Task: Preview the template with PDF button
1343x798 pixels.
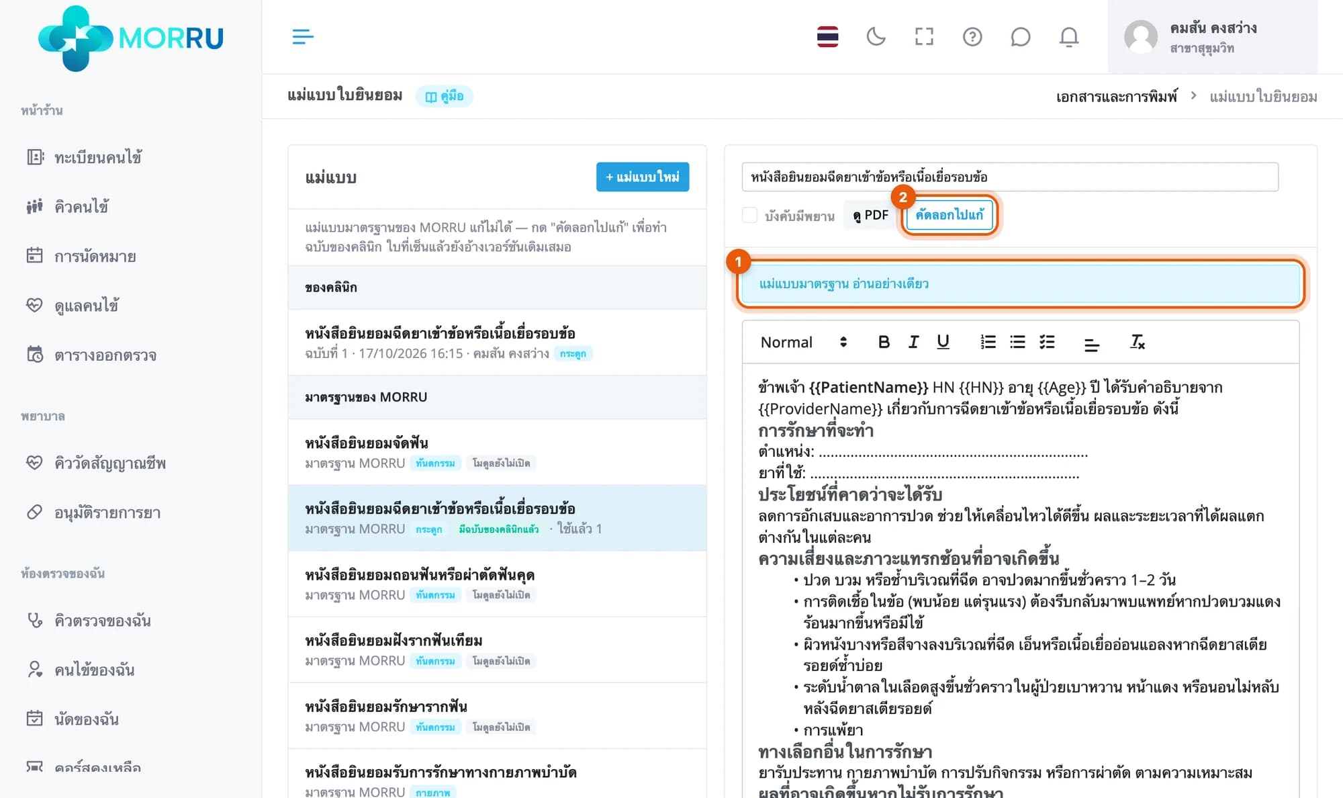Action: click(x=870, y=215)
